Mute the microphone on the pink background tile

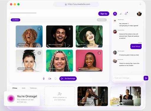click(x=99, y=53)
